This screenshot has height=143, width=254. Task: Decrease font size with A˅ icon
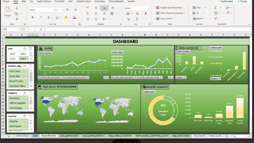pos(76,10)
